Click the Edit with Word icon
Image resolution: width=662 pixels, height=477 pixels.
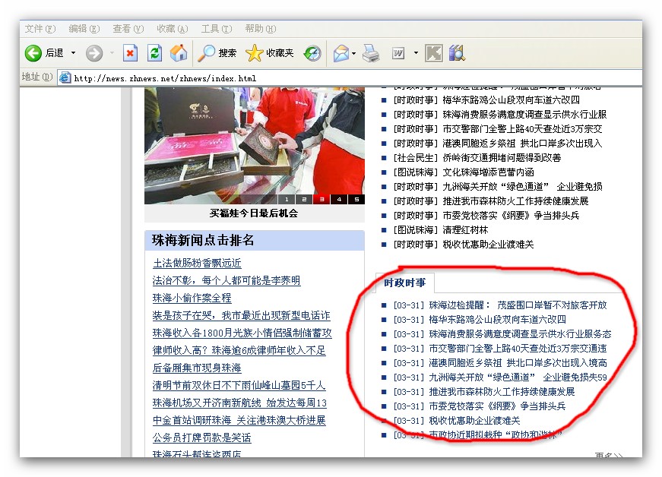398,53
